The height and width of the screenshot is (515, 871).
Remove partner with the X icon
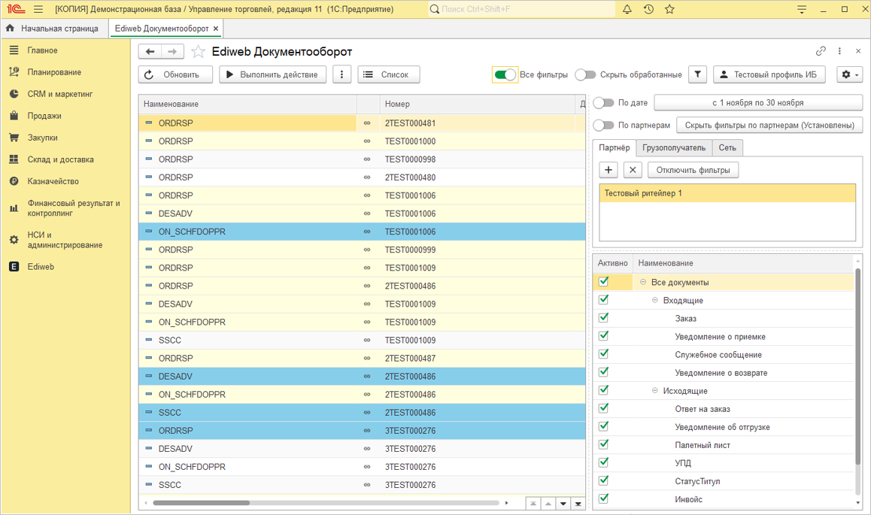click(x=633, y=170)
